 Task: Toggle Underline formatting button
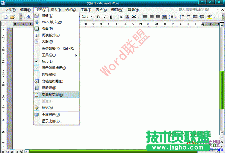pyautogui.click(x=111, y=17)
